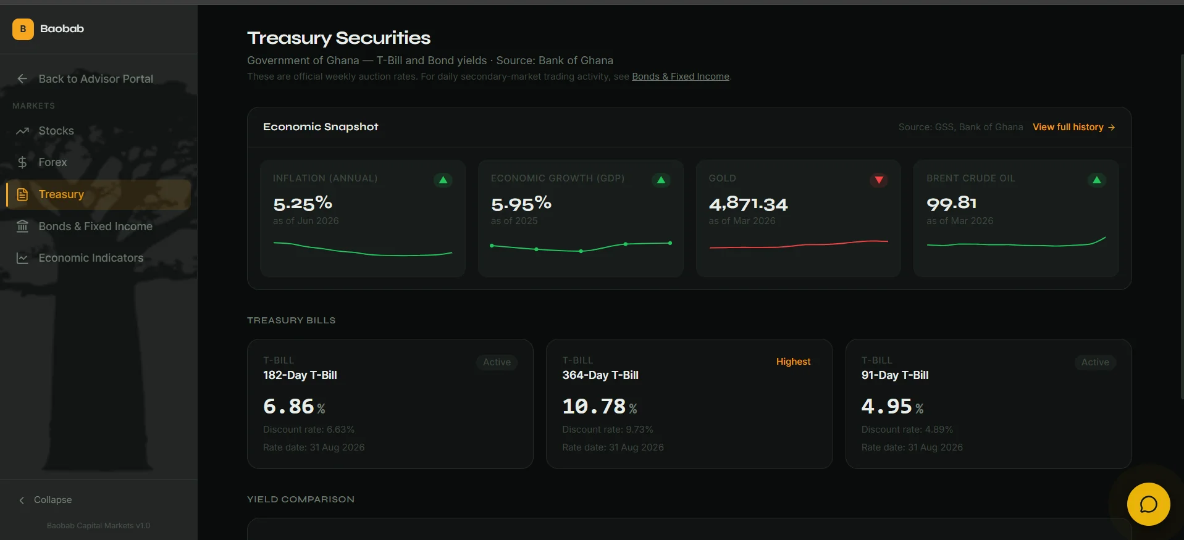1184x540 pixels.
Task: Open the Economic Growth (GDP) card
Action: tap(581, 218)
